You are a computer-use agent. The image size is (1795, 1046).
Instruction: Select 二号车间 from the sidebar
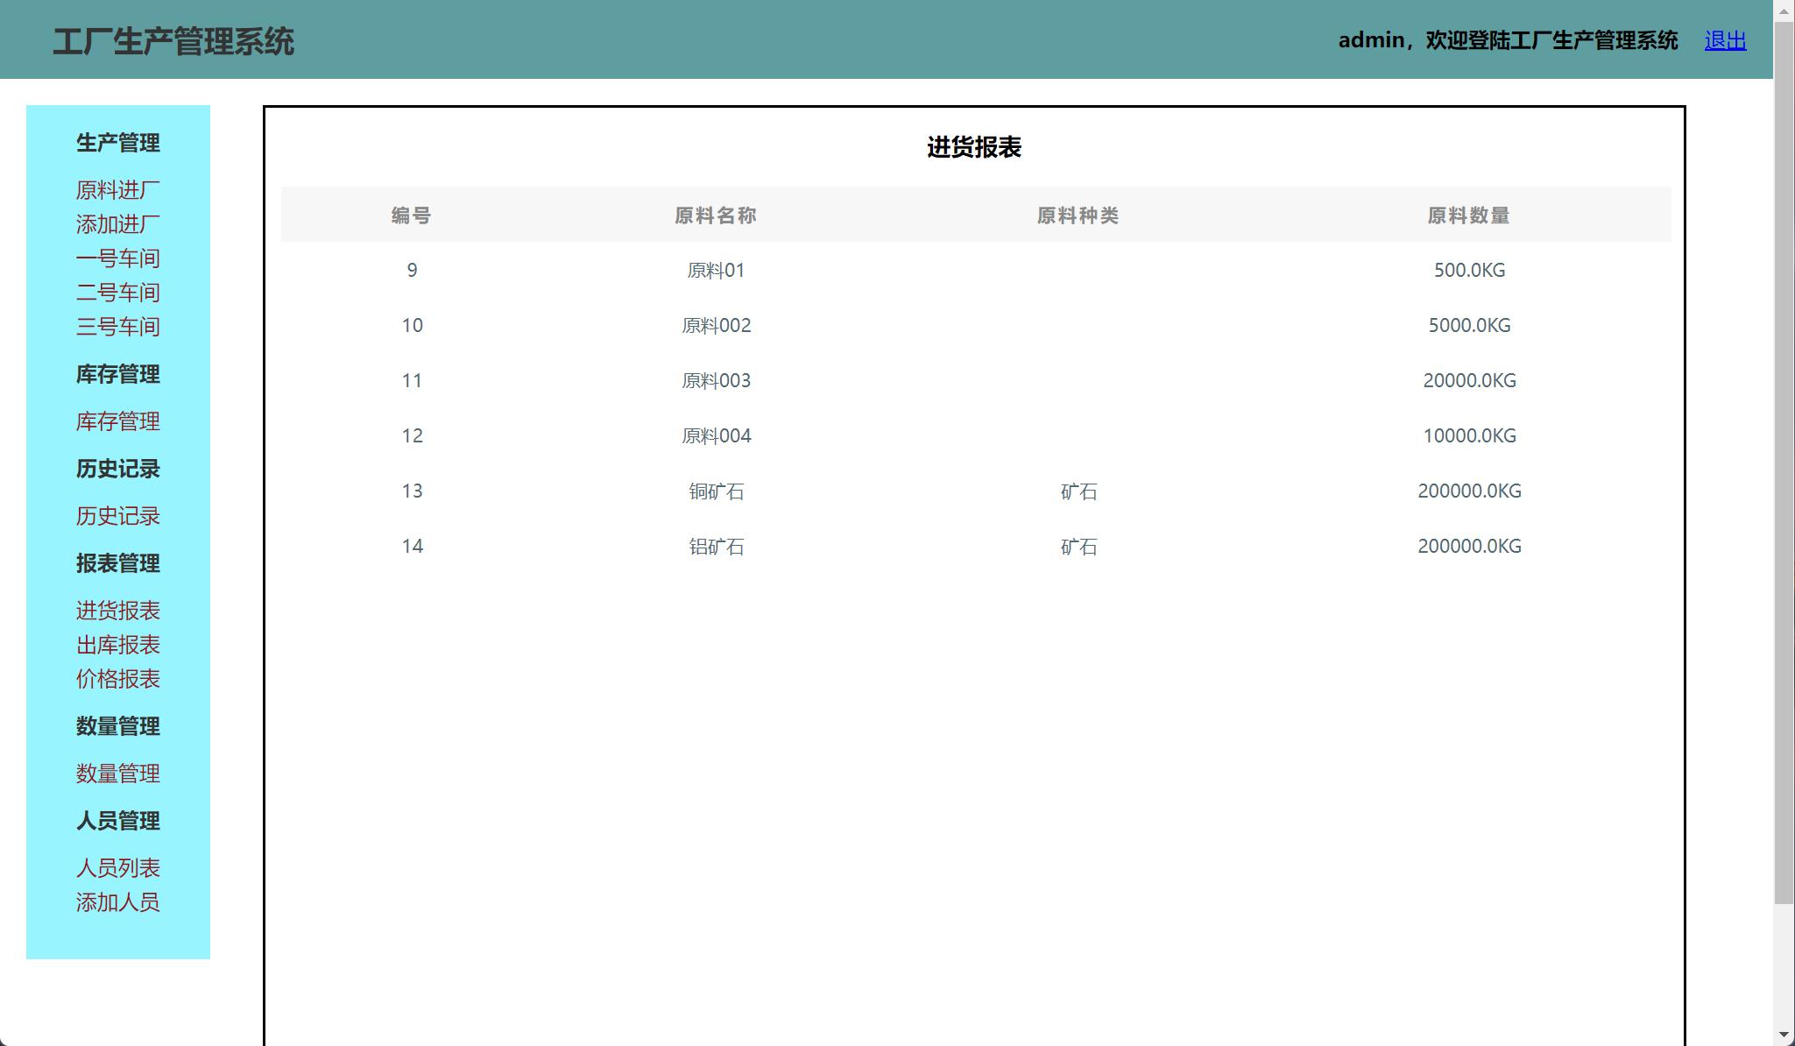pyautogui.click(x=117, y=292)
